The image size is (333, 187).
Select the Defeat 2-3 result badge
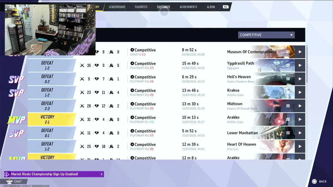pyautogui.click(x=52, y=106)
